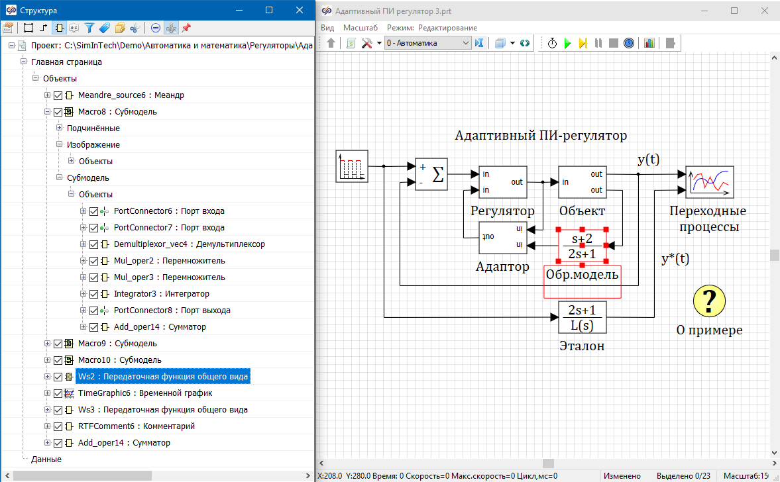The width and height of the screenshot is (780, 482).
Task: Select Ws3 Передаточная функция tree item
Action: (x=162, y=410)
